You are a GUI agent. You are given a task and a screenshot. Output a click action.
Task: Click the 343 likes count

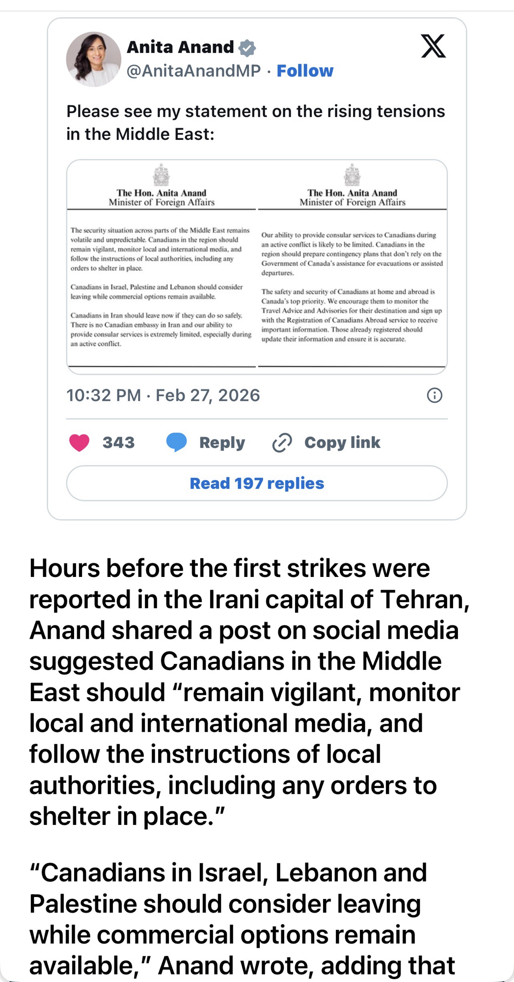click(x=118, y=442)
